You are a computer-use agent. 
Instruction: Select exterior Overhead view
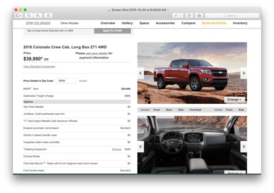(195, 110)
